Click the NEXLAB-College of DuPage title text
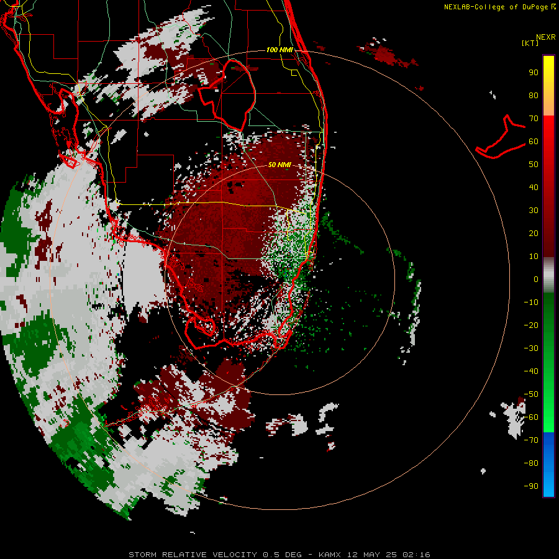Screen dimensions: 559x559 pyautogui.click(x=497, y=7)
